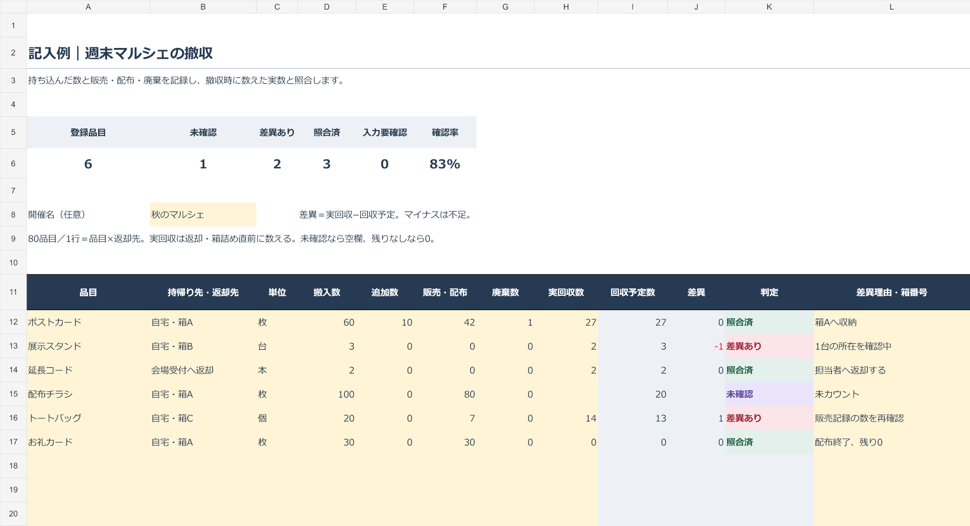Select column A header
The width and height of the screenshot is (970, 526).
(x=88, y=7)
